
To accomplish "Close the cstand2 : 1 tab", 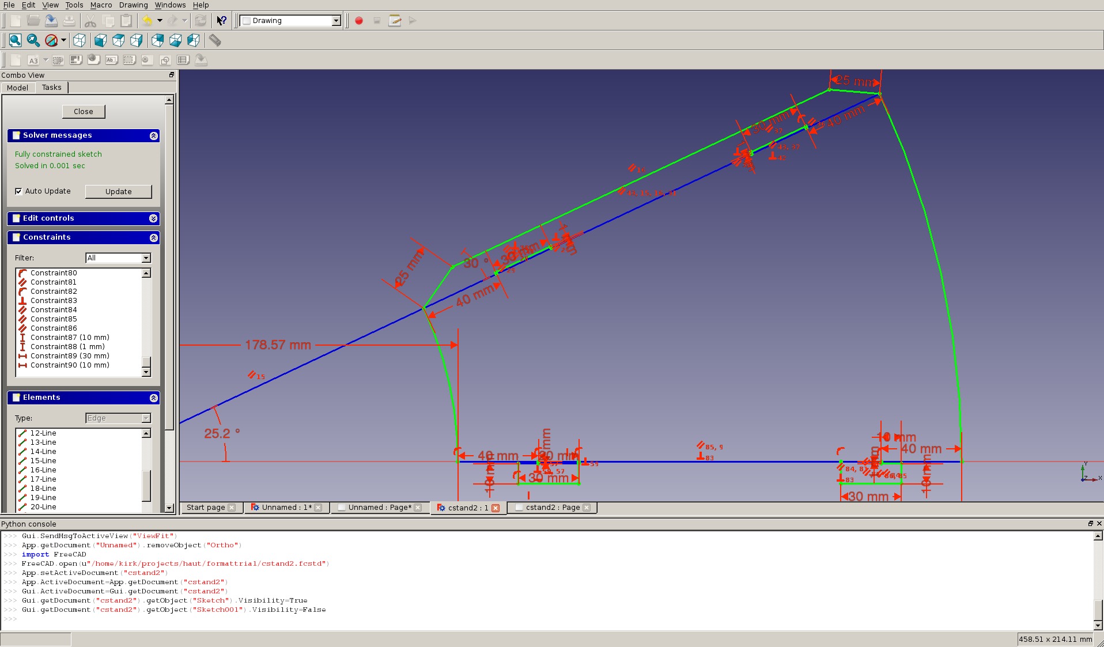I will coord(496,508).
